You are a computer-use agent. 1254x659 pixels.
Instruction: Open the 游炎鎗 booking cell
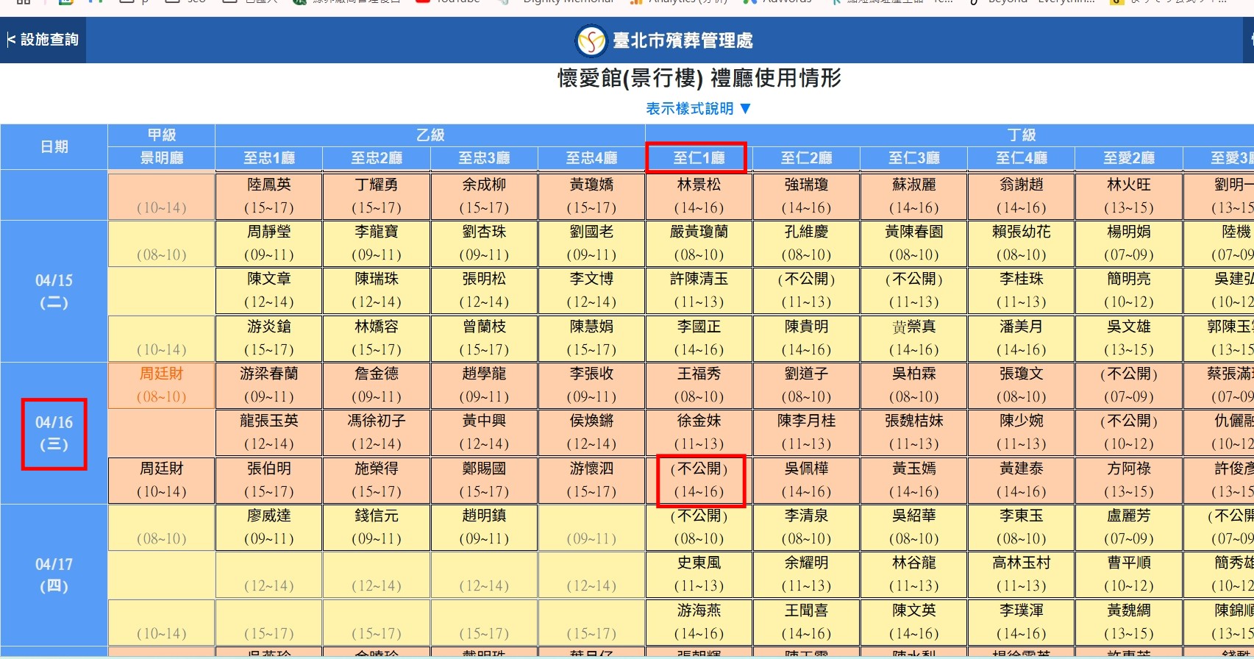[269, 338]
